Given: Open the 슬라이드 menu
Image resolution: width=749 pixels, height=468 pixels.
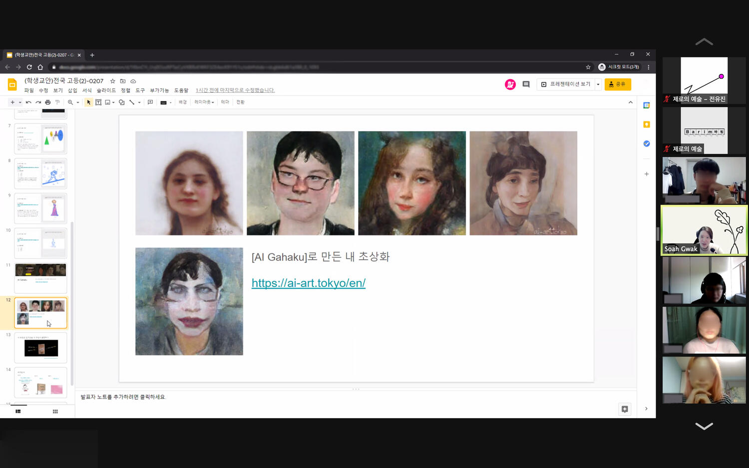Looking at the screenshot, I should [x=106, y=90].
